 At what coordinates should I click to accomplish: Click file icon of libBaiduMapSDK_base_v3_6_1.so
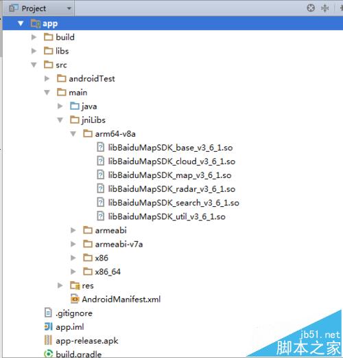100,147
